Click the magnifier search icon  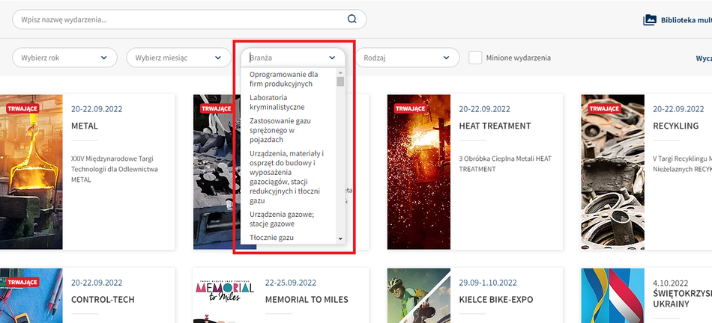pyautogui.click(x=352, y=19)
